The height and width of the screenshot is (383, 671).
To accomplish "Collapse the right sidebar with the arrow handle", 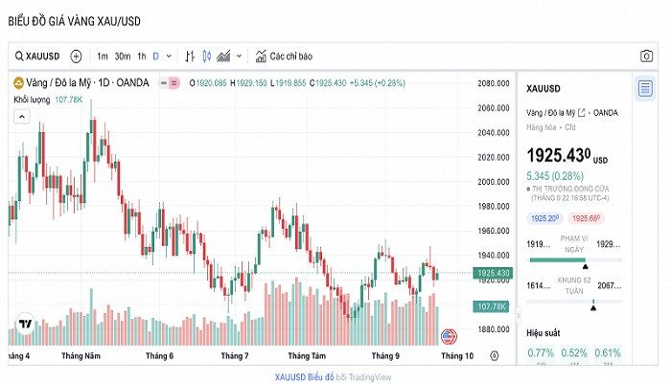I will click(x=519, y=314).
